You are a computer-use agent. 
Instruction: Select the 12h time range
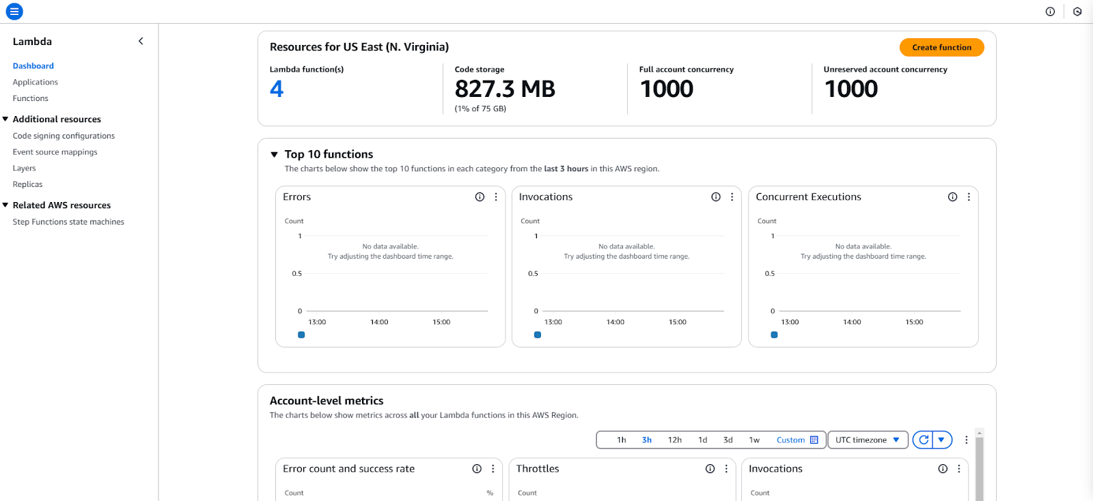(x=675, y=440)
